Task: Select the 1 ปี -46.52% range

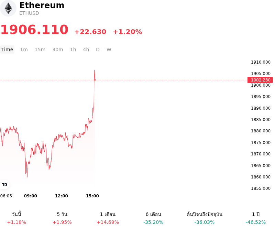Action: point(256,218)
